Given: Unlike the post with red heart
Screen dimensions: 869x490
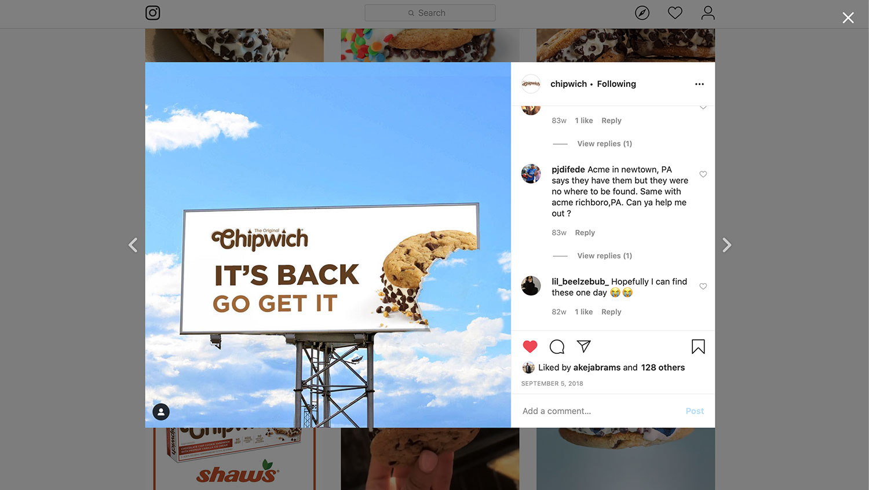Looking at the screenshot, I should (x=530, y=346).
